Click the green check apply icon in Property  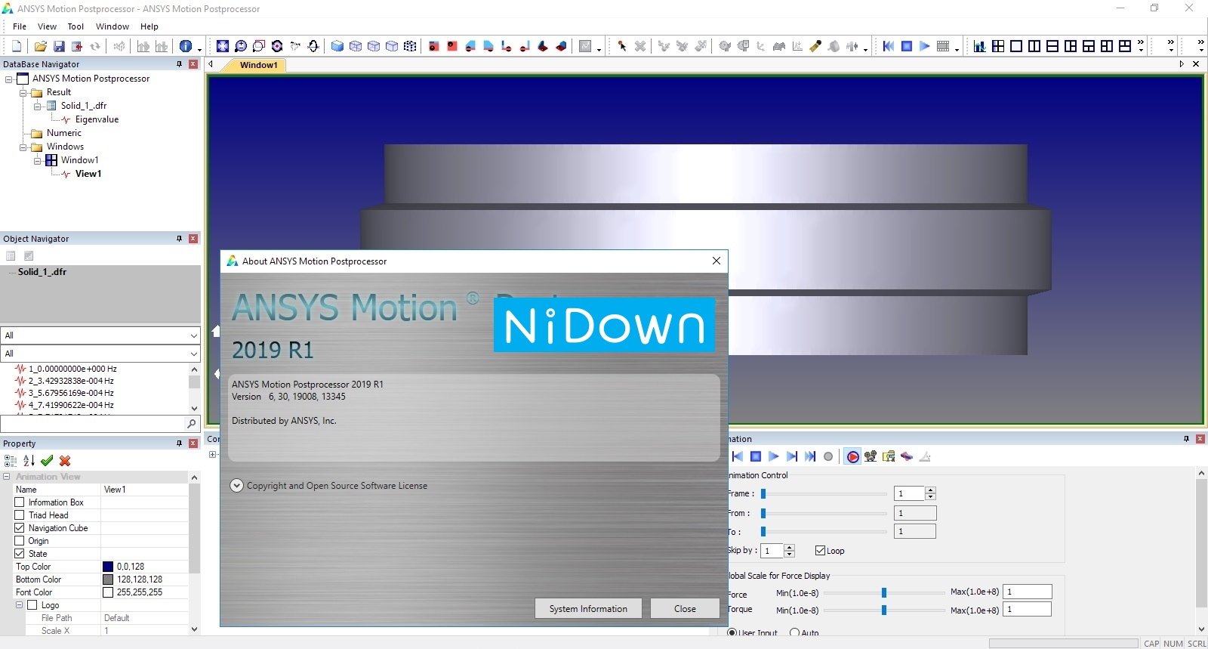pos(47,460)
